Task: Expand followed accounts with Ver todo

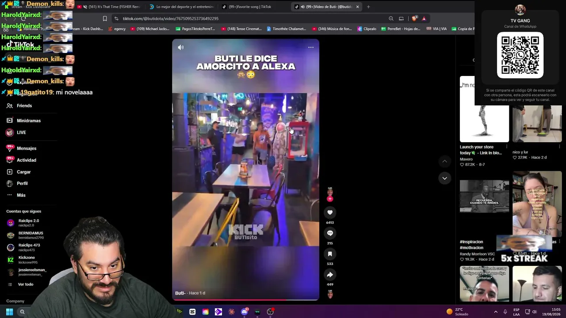Action: [25, 284]
